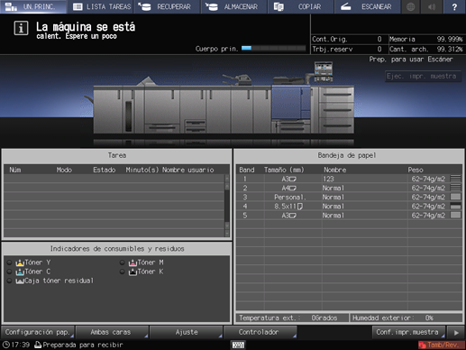Click the Estado column header

click(105, 170)
